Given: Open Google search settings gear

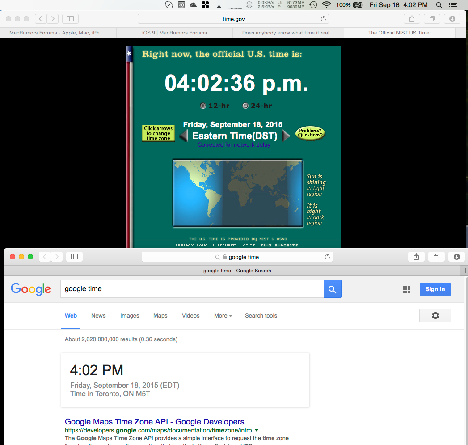Looking at the screenshot, I should point(435,315).
